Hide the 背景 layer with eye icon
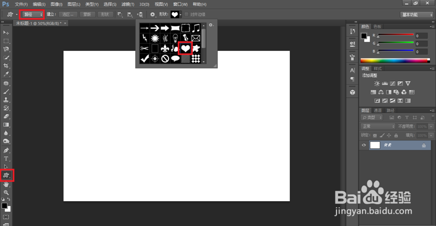The image size is (436, 226). point(364,145)
